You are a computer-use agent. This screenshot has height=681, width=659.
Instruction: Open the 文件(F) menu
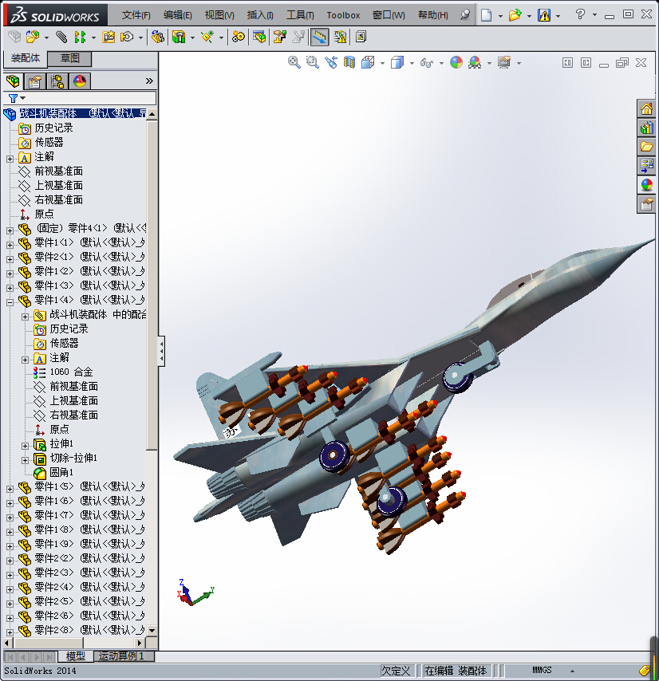tap(136, 15)
